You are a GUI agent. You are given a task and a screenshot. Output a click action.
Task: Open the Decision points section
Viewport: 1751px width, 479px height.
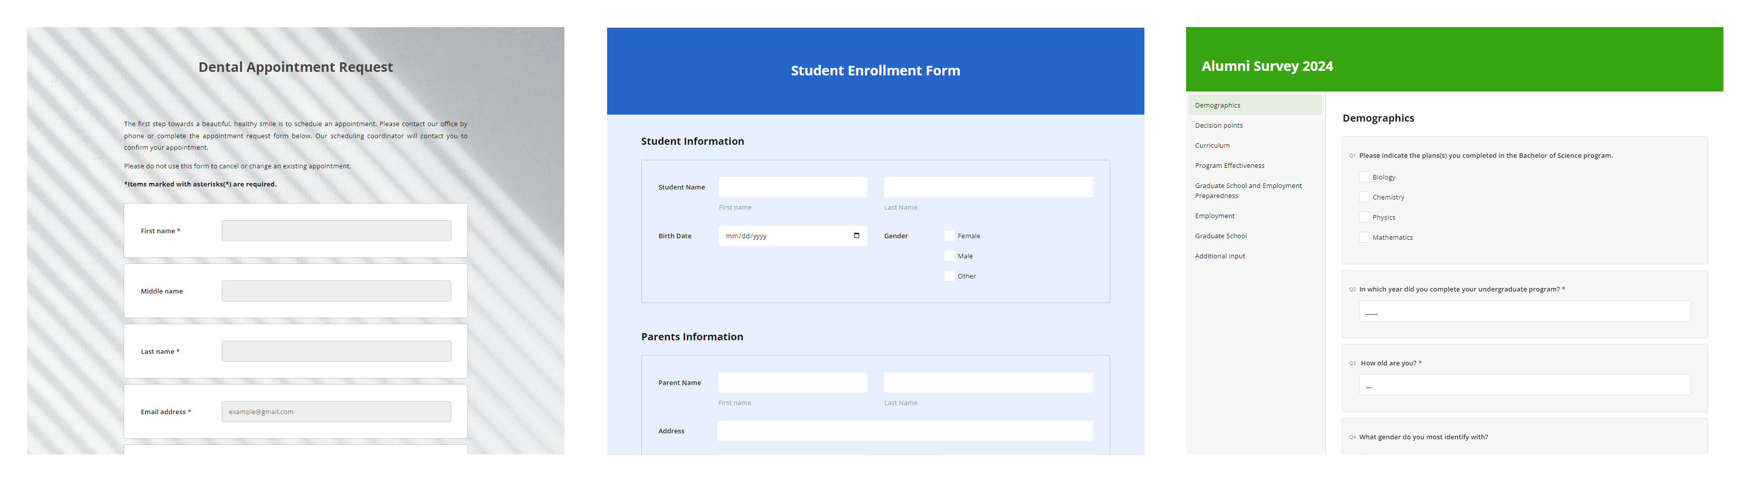click(1218, 125)
